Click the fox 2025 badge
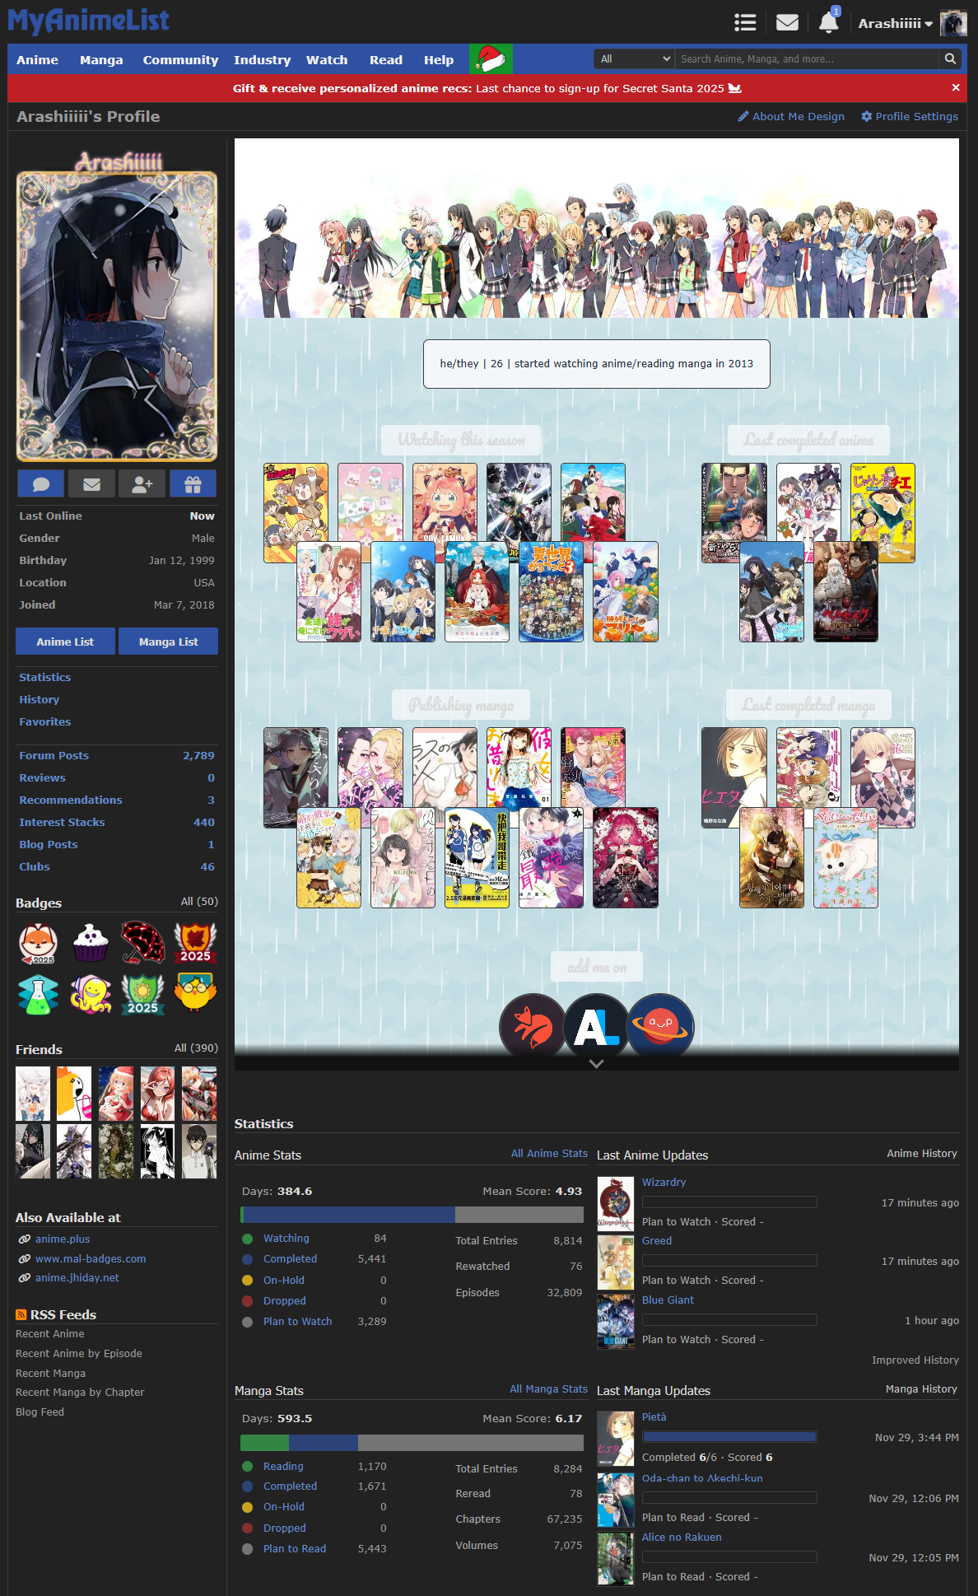This screenshot has height=1596, width=978. [x=38, y=943]
